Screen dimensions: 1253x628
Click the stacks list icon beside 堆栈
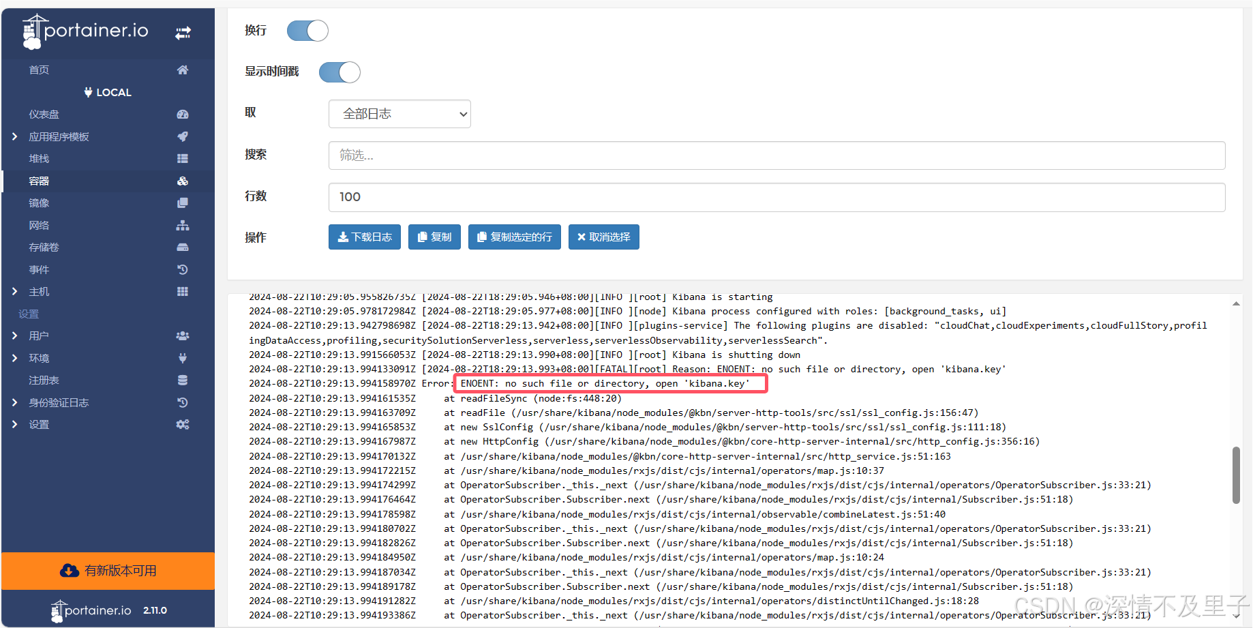(183, 158)
